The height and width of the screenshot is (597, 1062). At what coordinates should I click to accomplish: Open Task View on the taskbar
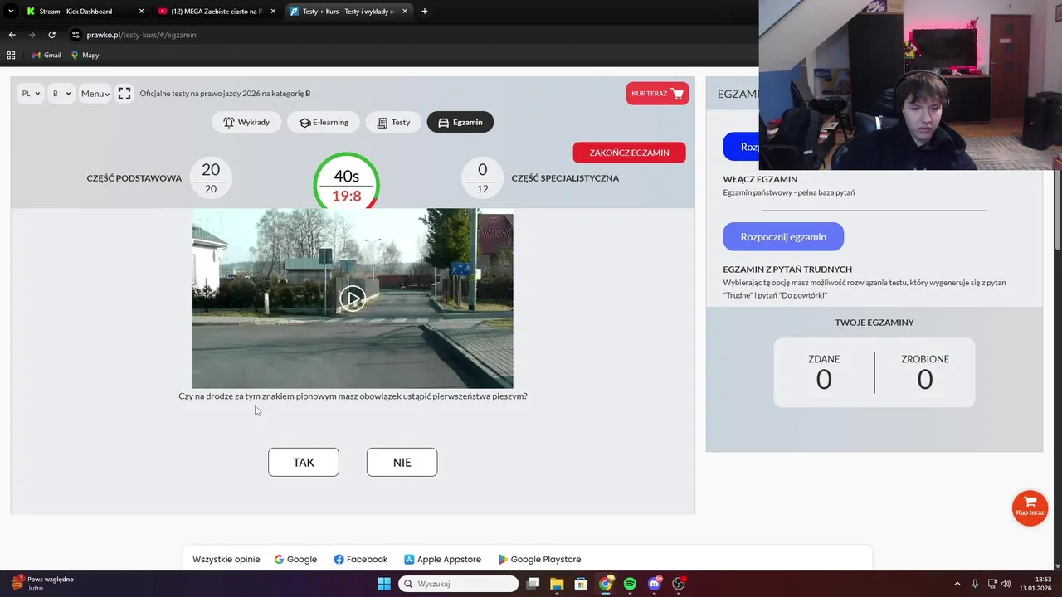point(533,584)
